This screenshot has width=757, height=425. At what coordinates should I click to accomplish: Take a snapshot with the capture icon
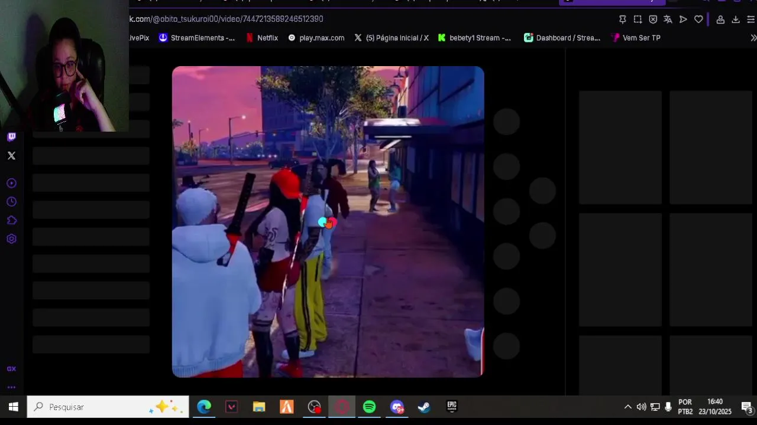[x=638, y=19]
